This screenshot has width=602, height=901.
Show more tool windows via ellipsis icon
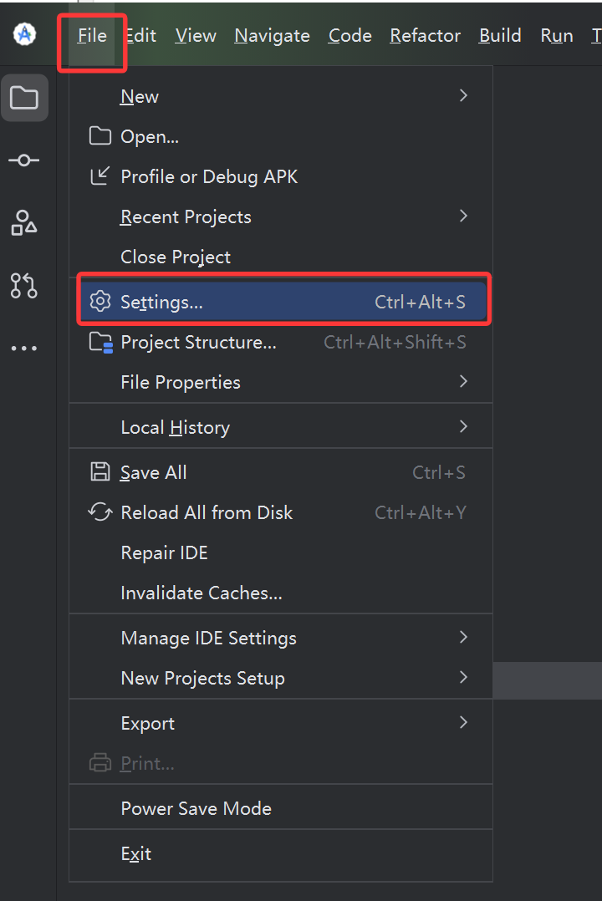click(x=24, y=349)
